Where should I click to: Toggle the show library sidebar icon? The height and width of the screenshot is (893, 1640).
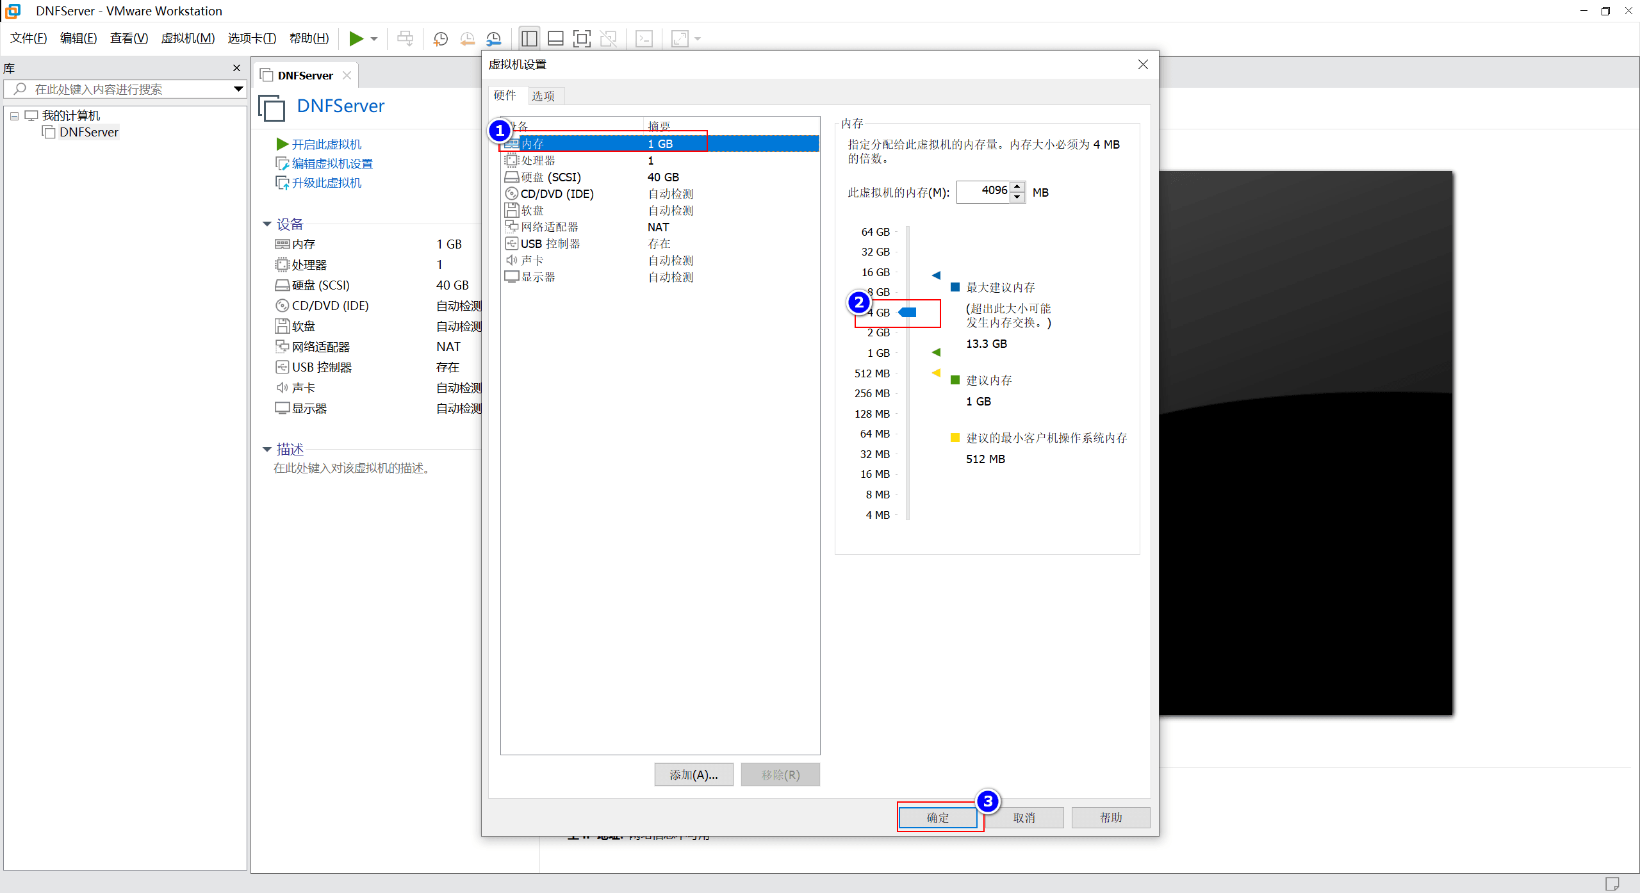[529, 38]
